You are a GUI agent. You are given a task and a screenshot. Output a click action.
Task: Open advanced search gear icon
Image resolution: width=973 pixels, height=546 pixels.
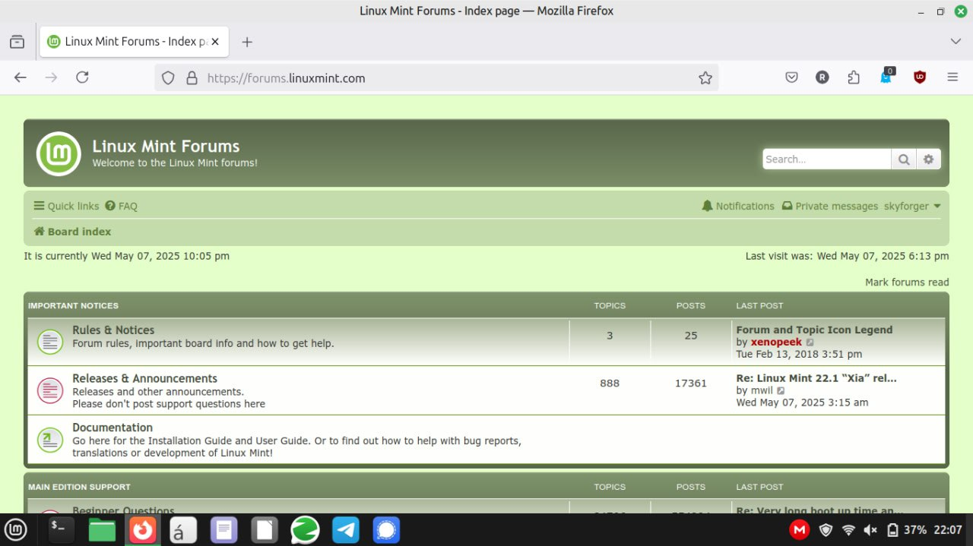[x=928, y=159]
